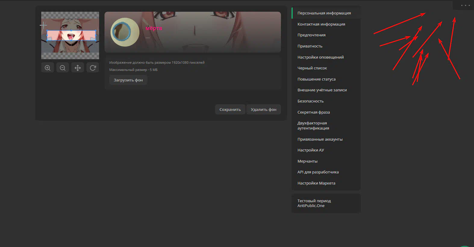Click the text about 1920x1080 image size

tap(157, 63)
